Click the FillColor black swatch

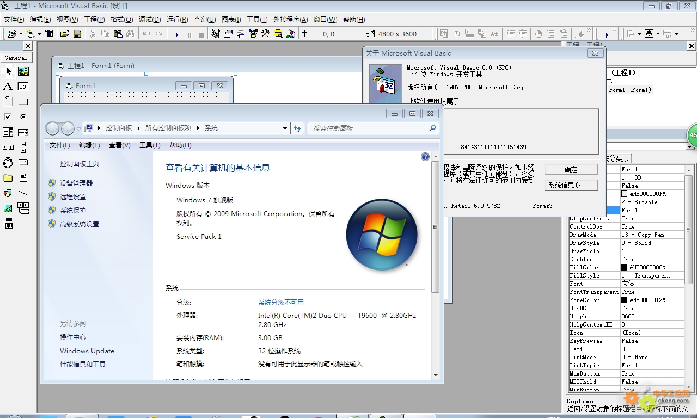[625, 267]
